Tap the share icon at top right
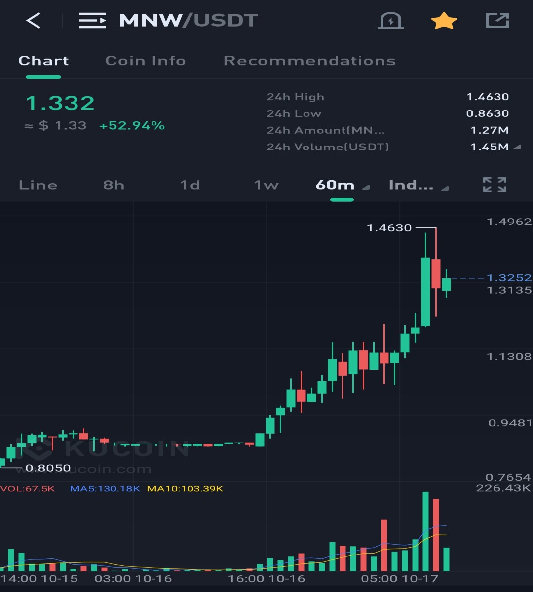Image resolution: width=533 pixels, height=592 pixels. click(x=497, y=21)
